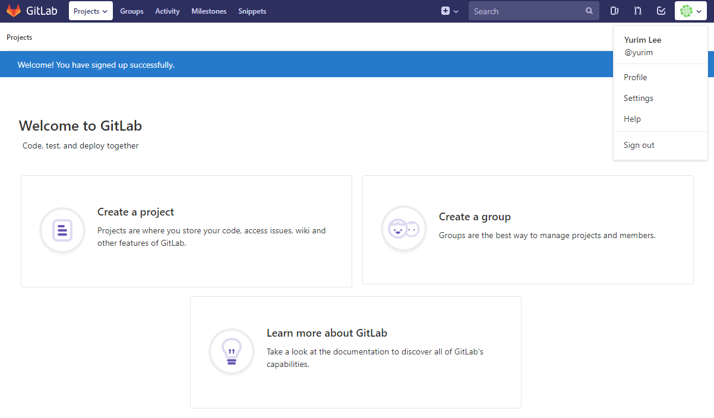Open Snippets in top navigation
714x418 pixels.
pyautogui.click(x=252, y=11)
